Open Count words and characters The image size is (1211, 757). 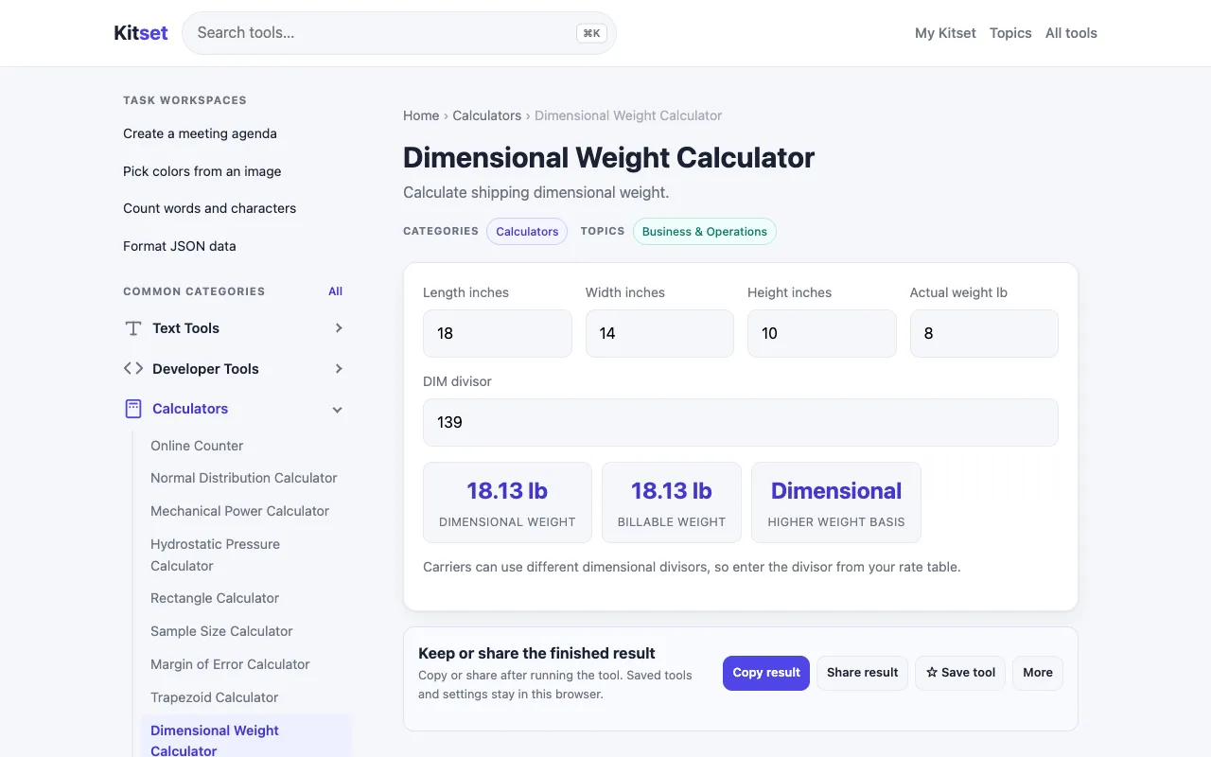[209, 208]
